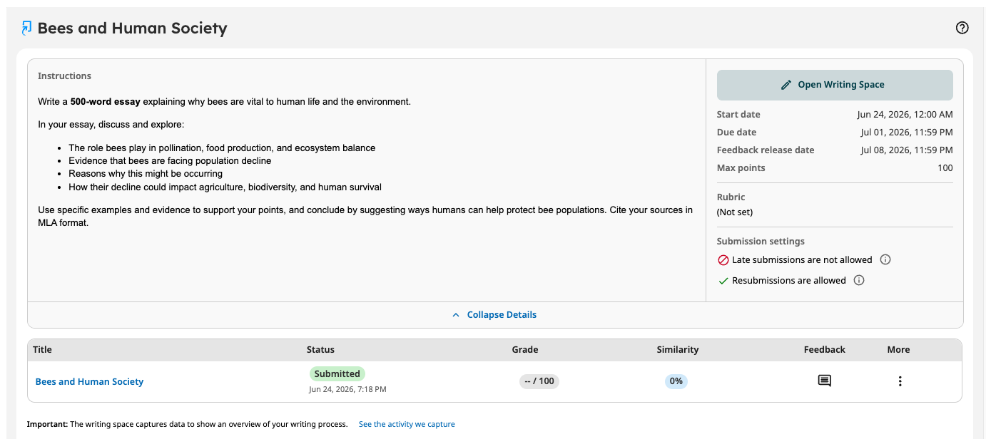Click Jul 08, 2026, 11:59 PM feedback release value

(x=907, y=150)
